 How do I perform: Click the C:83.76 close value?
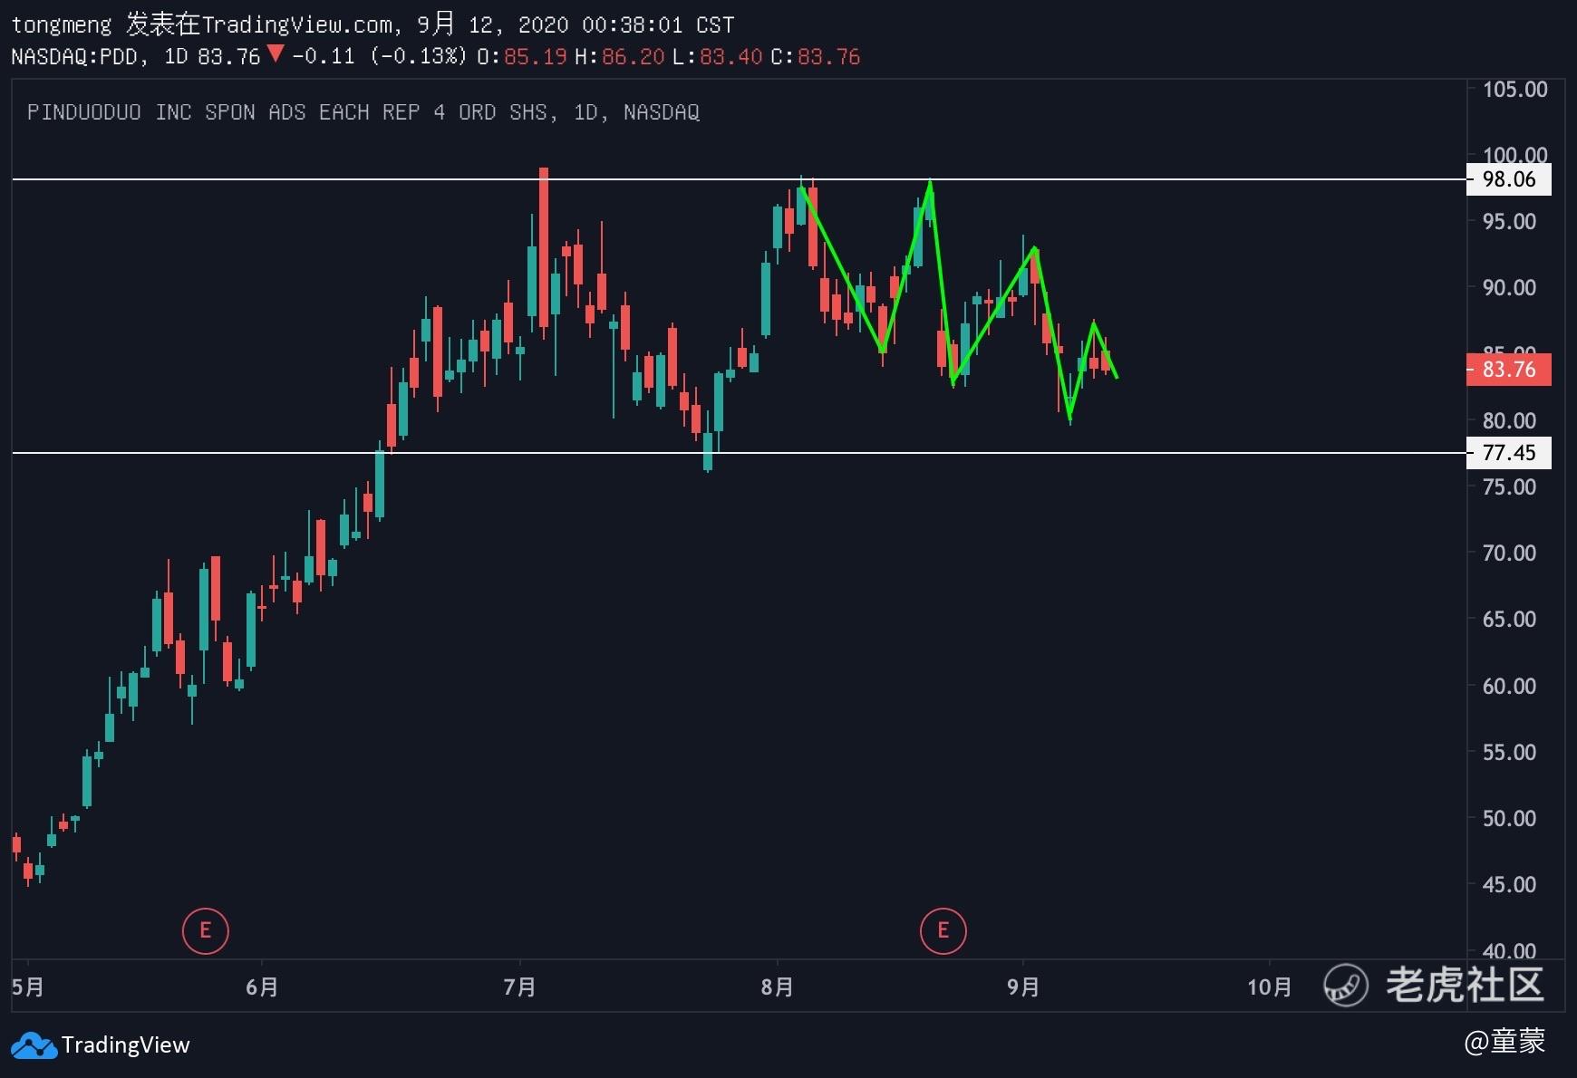pos(816,56)
